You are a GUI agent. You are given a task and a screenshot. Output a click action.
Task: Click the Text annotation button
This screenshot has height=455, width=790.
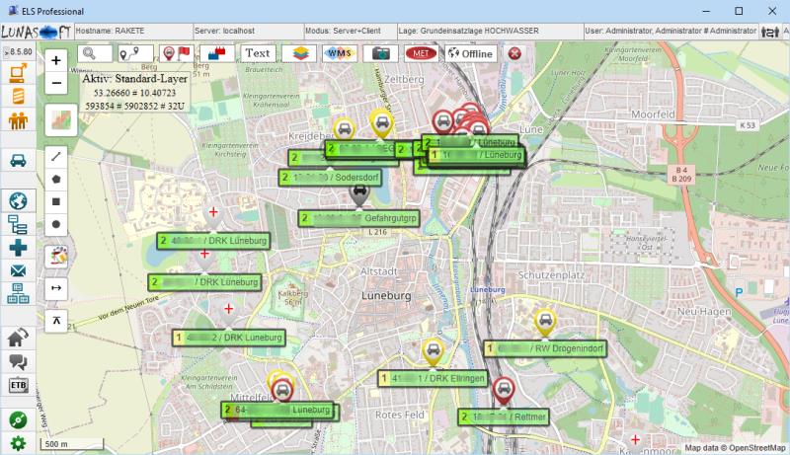(257, 53)
